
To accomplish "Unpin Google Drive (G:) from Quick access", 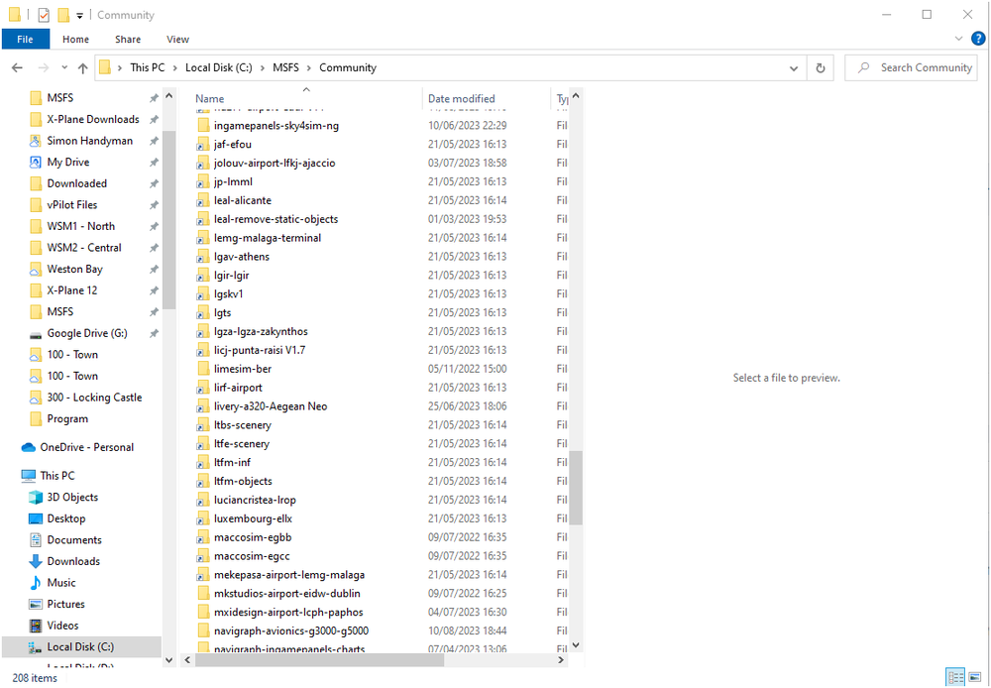I will 154,333.
